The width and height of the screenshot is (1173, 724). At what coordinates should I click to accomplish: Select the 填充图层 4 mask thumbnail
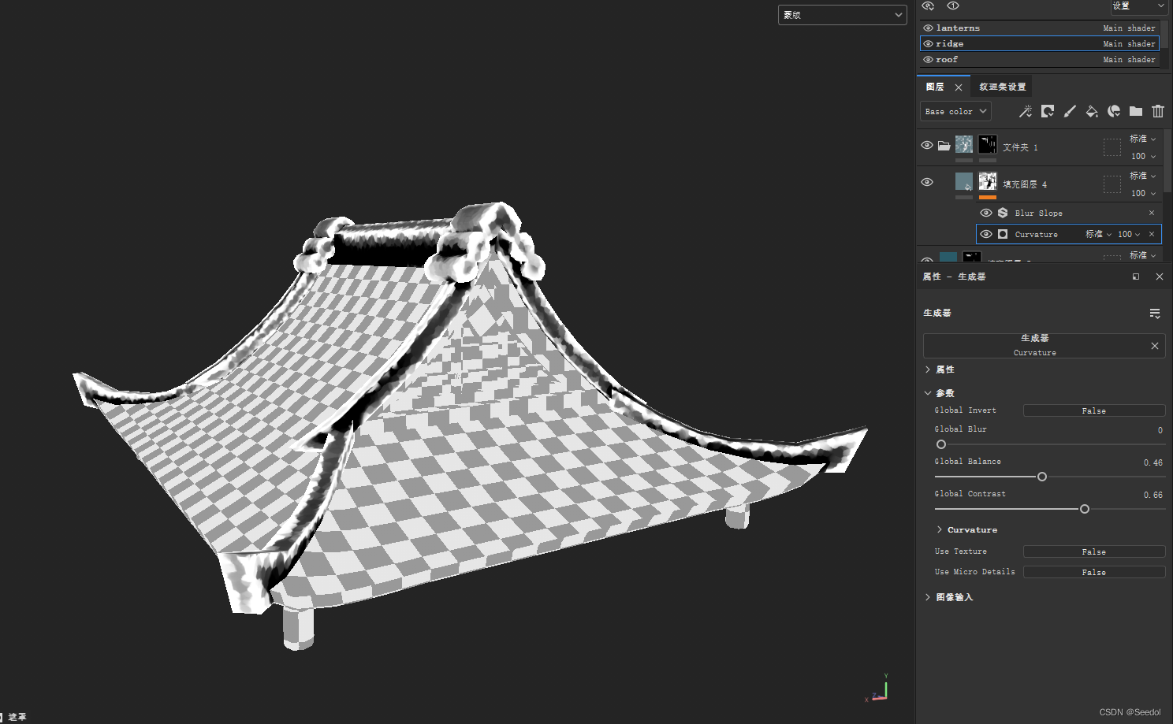tap(988, 181)
